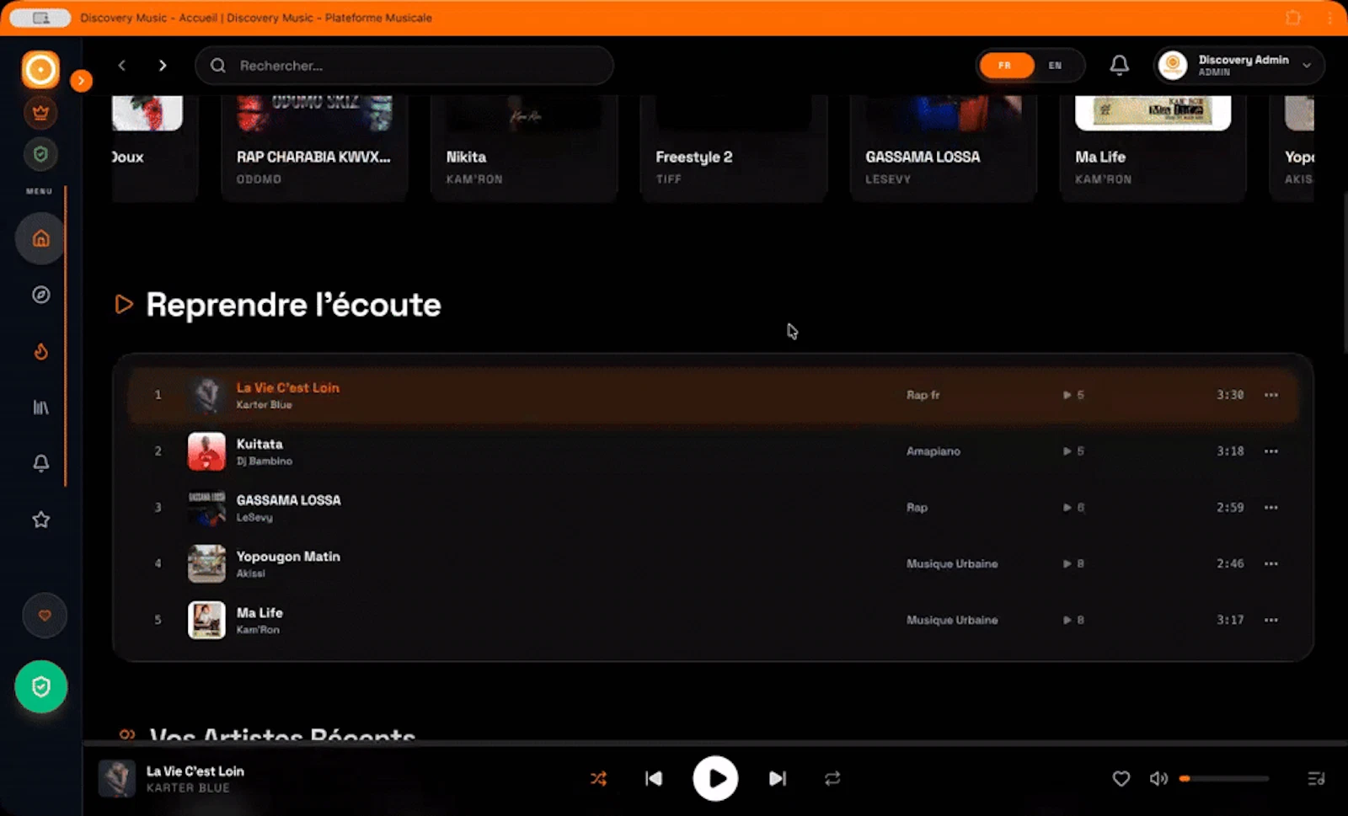Open more options for Kuitata
The image size is (1348, 816).
(x=1270, y=451)
